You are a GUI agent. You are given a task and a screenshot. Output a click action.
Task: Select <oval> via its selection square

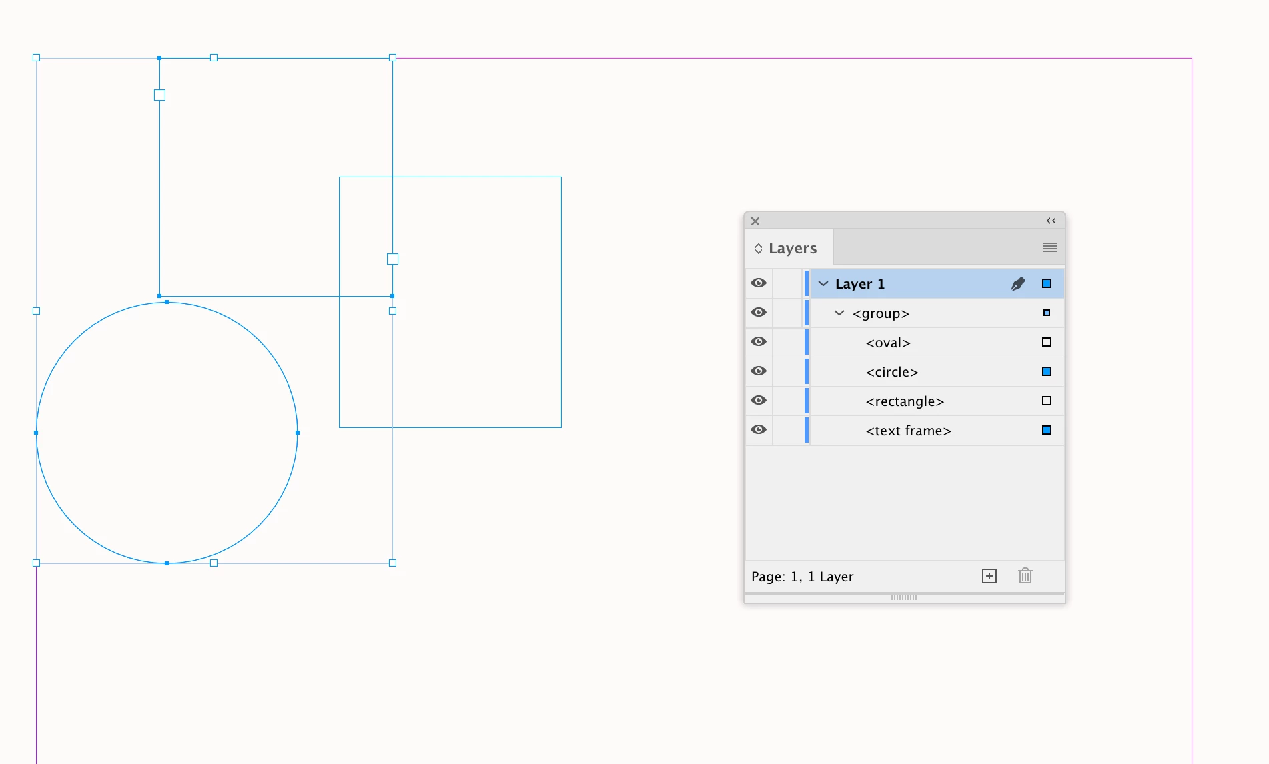tap(1047, 342)
